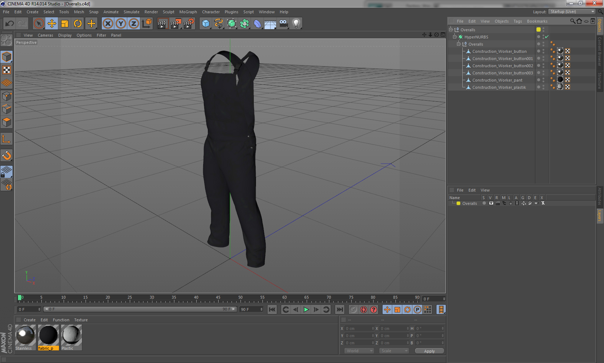Open the Layout dropdown Startup (User)
The width and height of the screenshot is (604, 363).
click(572, 12)
